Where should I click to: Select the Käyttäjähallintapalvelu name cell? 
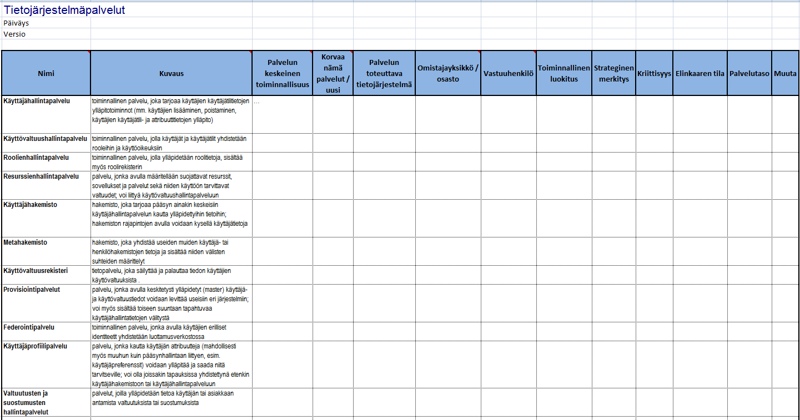46,114
